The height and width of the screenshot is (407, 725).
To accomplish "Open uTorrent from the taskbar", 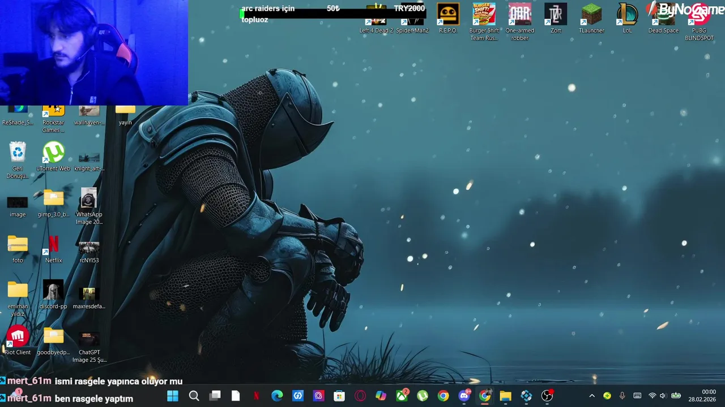I will (x=423, y=396).
